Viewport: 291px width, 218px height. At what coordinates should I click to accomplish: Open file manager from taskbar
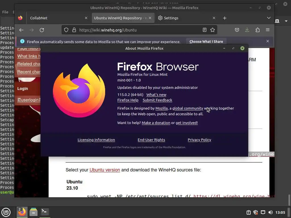point(34,212)
